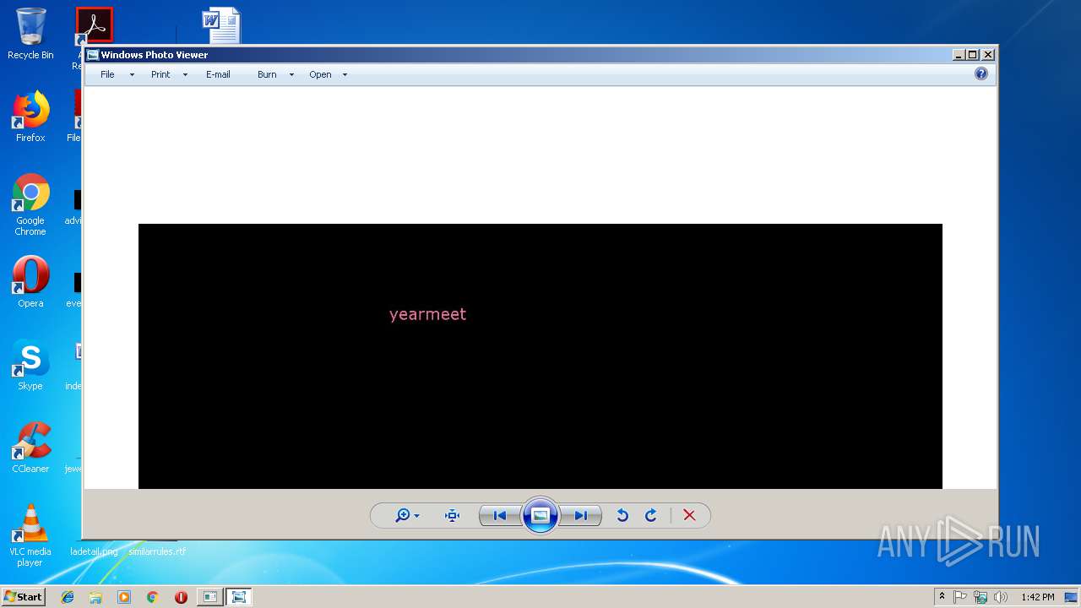This screenshot has width=1081, height=608.
Task: Go to previous image
Action: [x=500, y=515]
